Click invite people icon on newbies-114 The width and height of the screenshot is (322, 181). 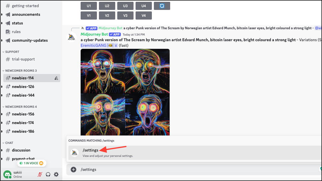tap(56, 78)
